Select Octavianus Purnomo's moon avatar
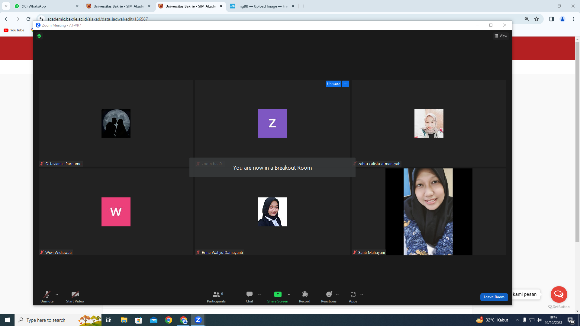The height and width of the screenshot is (326, 580). [x=116, y=123]
